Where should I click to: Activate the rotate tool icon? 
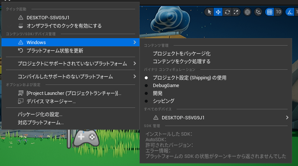227,12
